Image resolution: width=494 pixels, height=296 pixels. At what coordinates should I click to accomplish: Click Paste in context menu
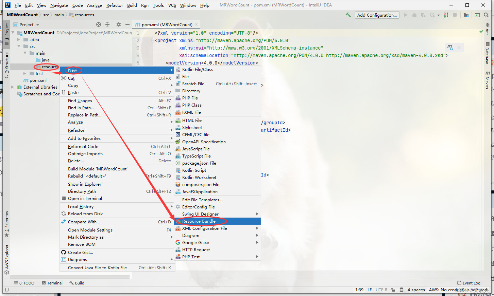click(x=117, y=92)
